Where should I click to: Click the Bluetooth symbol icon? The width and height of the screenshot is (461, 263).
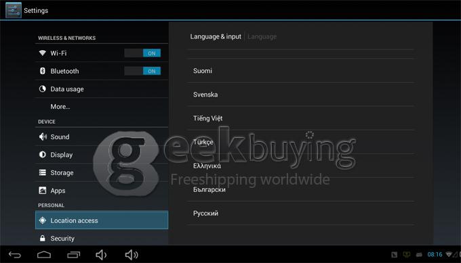(x=42, y=71)
